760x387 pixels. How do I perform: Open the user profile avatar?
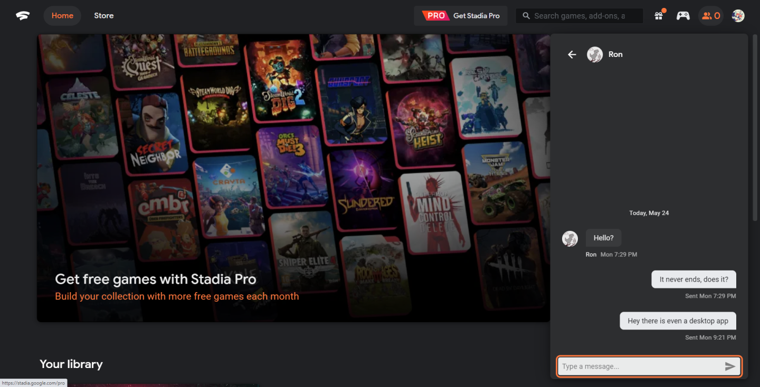[738, 16]
